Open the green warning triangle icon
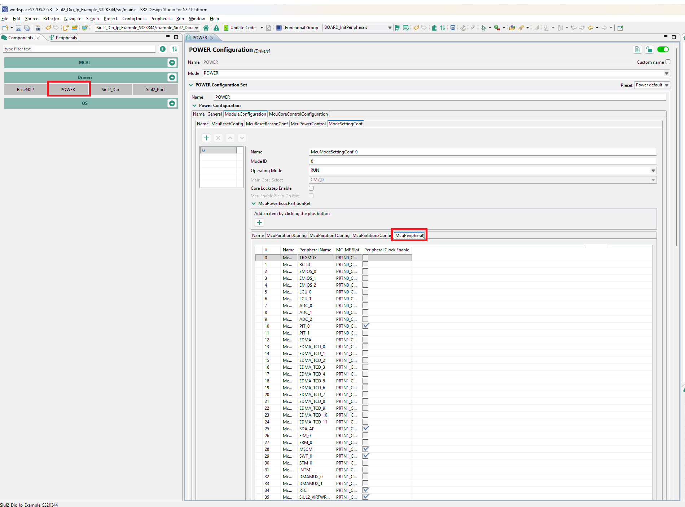 click(216, 28)
